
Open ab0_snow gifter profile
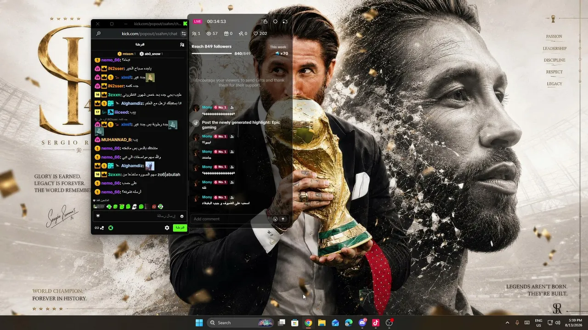(x=151, y=54)
